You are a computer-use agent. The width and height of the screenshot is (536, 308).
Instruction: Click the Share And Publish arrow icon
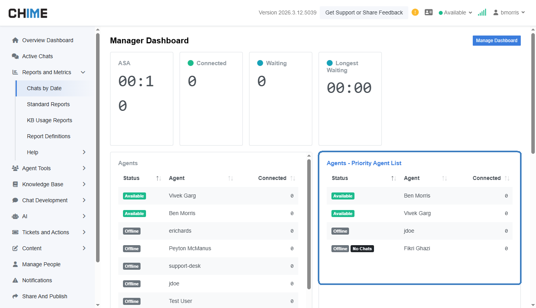pyautogui.click(x=15, y=296)
